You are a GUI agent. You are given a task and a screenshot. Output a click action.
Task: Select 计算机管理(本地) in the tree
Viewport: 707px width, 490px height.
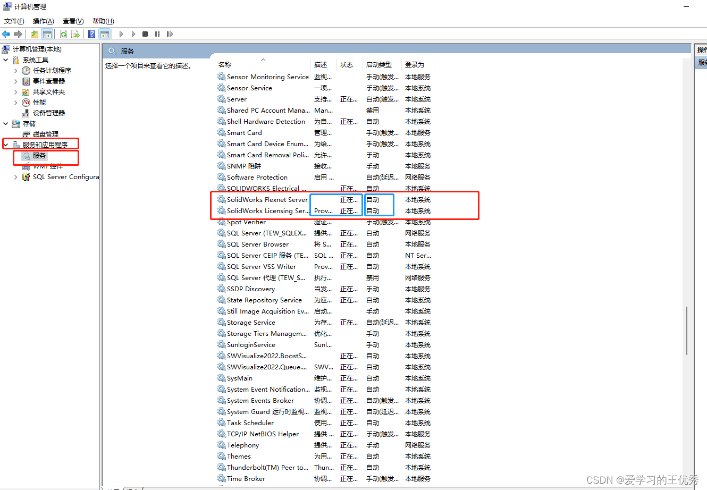point(37,49)
